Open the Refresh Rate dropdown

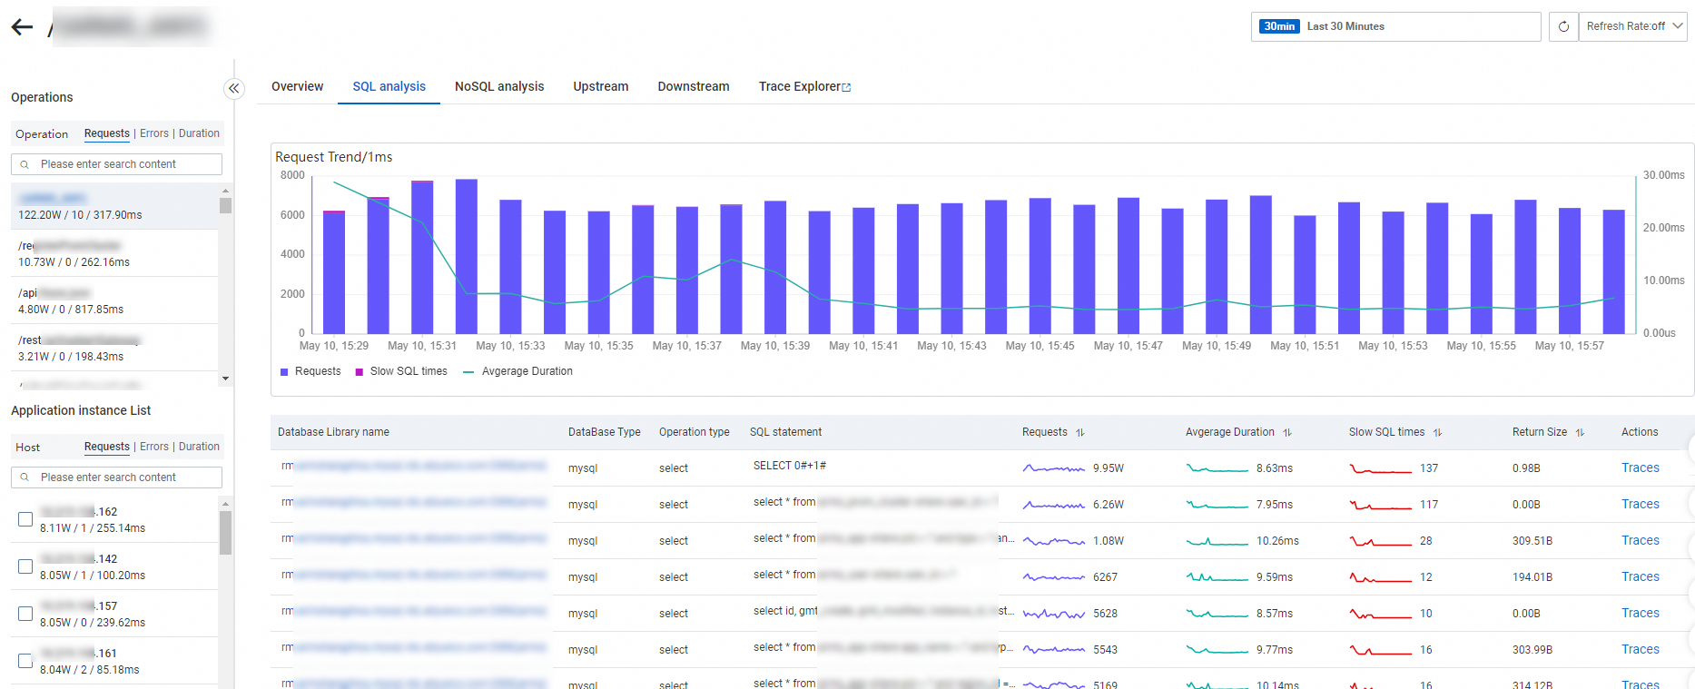pyautogui.click(x=1632, y=26)
